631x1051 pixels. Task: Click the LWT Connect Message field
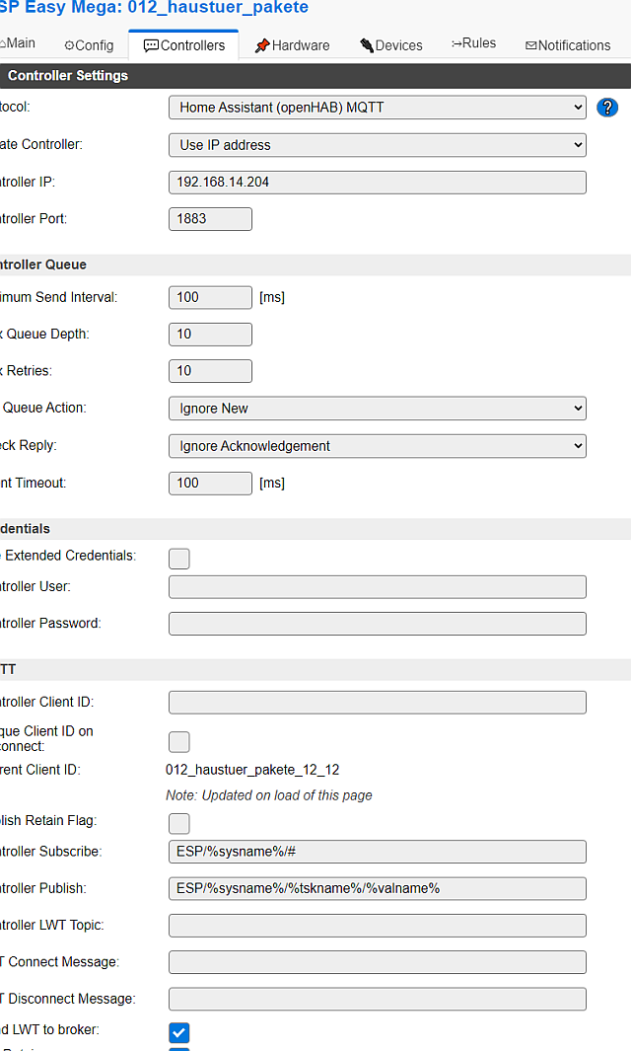coord(378,962)
